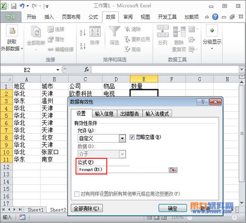246x223 pixels.
Task: Click the fx insert function icon
Action: [87, 70]
